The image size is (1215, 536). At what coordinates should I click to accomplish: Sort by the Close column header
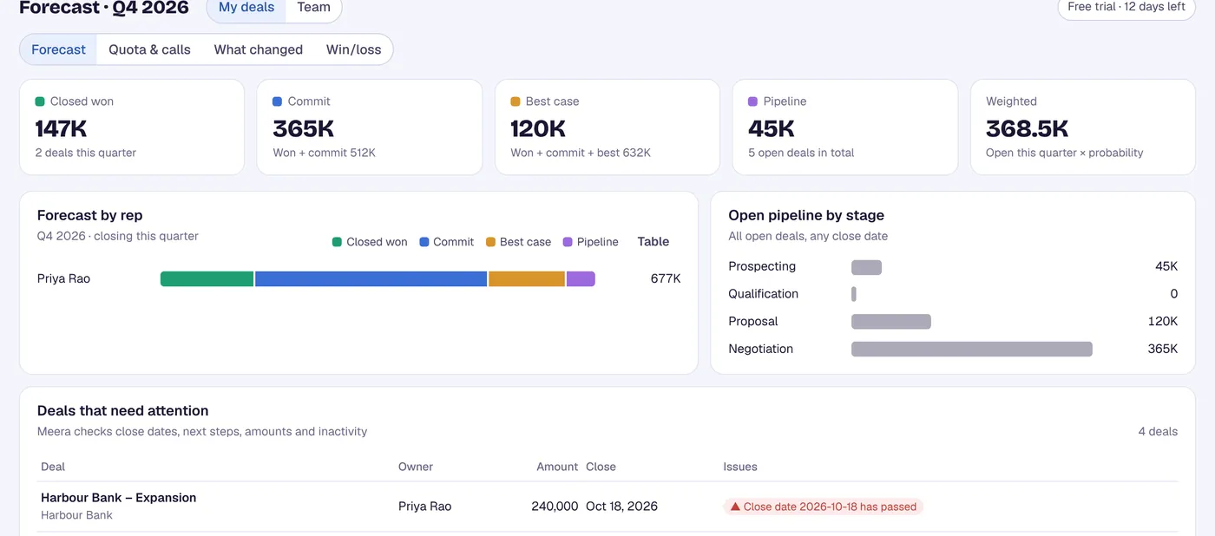601,467
